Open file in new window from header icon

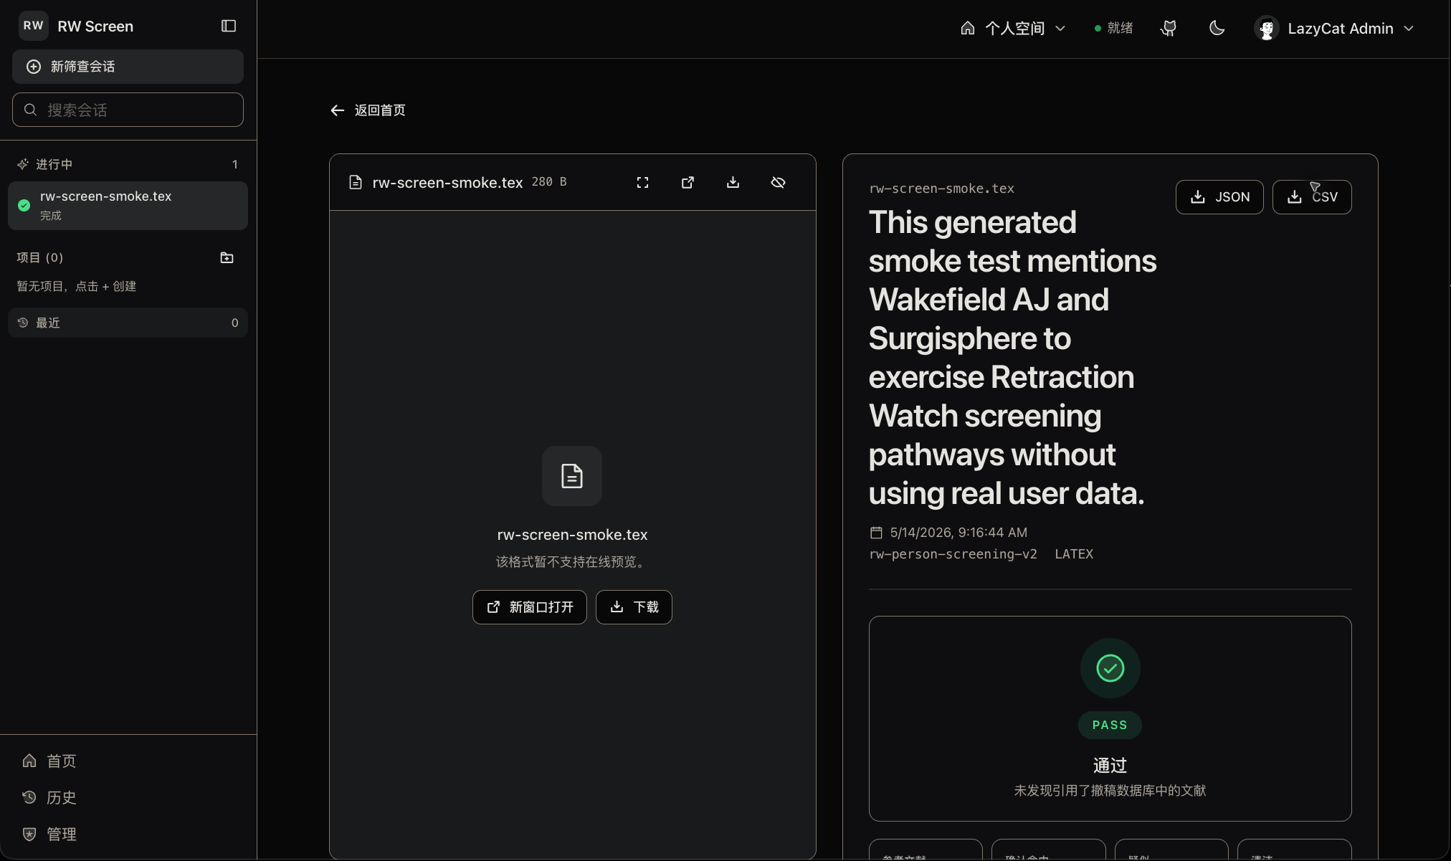click(688, 182)
